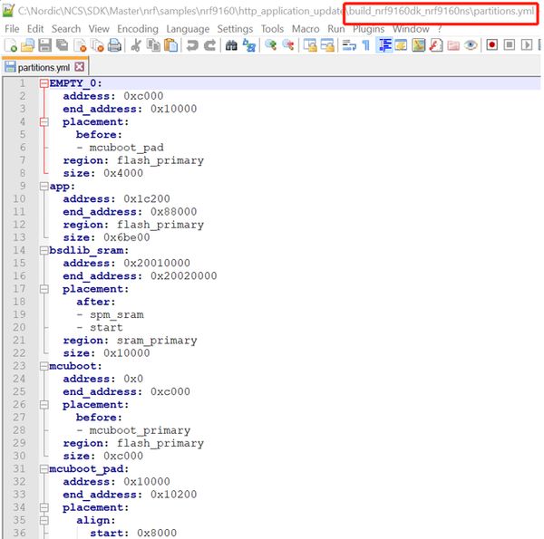Viewport: 544px width, 539px height.
Task: Toggle word wrap in the toolbar
Action: coord(349,45)
